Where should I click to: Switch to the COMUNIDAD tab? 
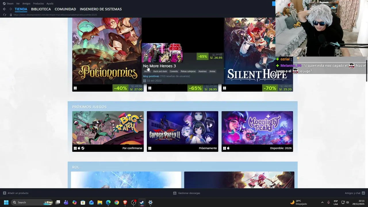click(65, 9)
